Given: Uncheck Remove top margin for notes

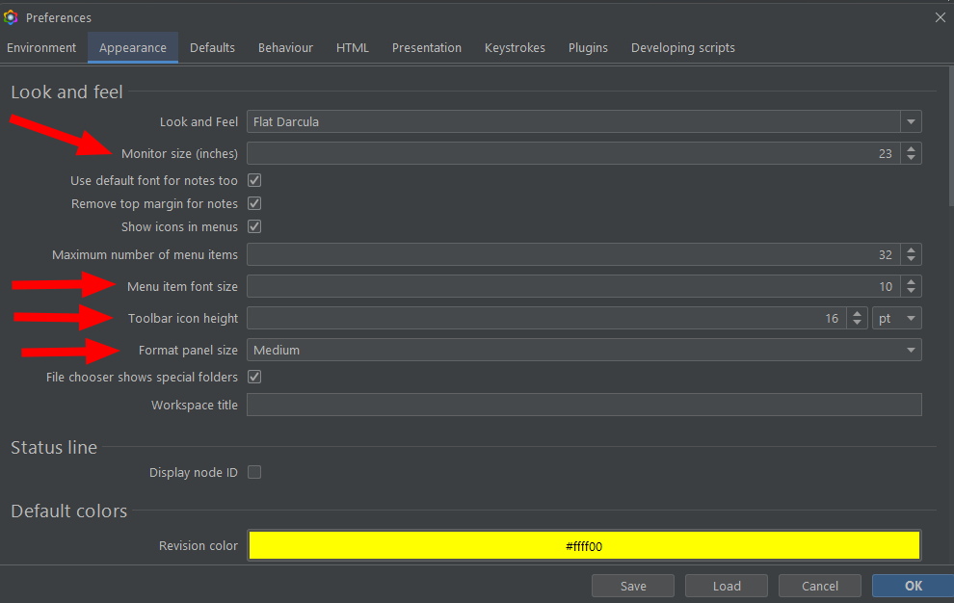Looking at the screenshot, I should 254,203.
